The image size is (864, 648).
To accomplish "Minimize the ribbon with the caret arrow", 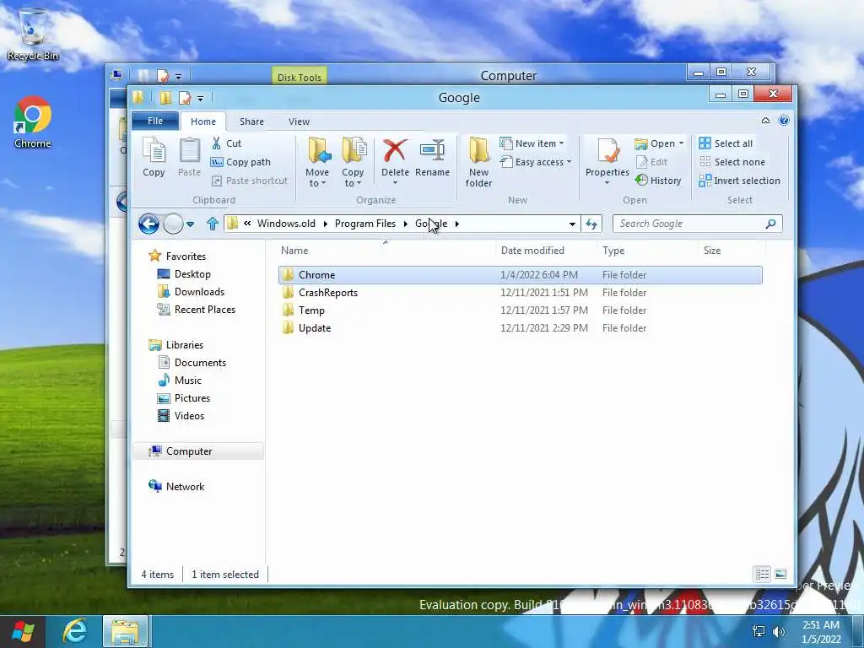I will [765, 121].
